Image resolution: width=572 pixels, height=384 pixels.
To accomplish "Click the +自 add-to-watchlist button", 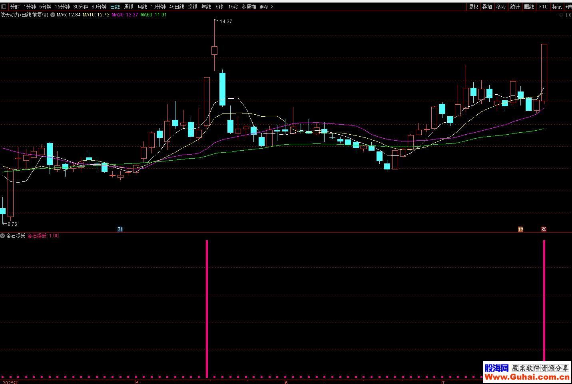I will (x=568, y=7).
